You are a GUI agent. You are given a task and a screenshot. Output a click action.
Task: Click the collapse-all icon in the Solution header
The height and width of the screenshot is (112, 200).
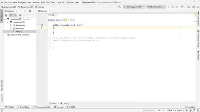click(25, 11)
